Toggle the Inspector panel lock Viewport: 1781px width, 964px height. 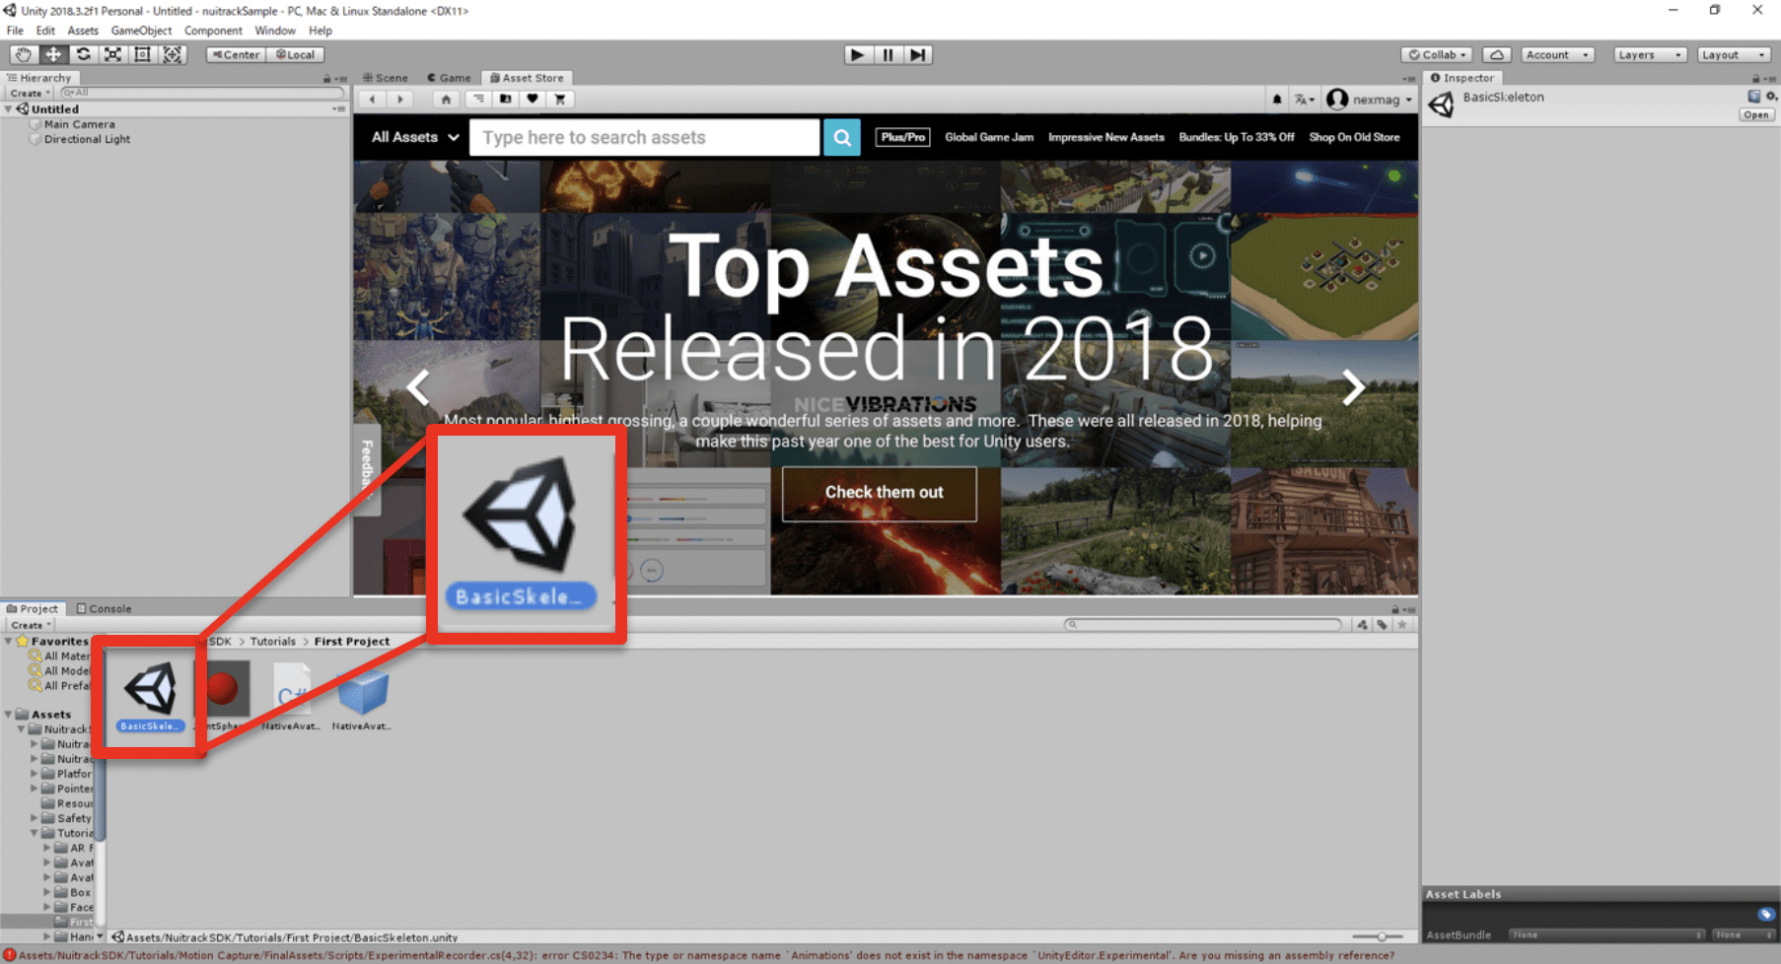pyautogui.click(x=1755, y=79)
